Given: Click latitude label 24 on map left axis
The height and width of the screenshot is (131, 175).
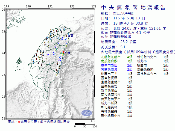Looking at the screenshot, I should 3,53.
